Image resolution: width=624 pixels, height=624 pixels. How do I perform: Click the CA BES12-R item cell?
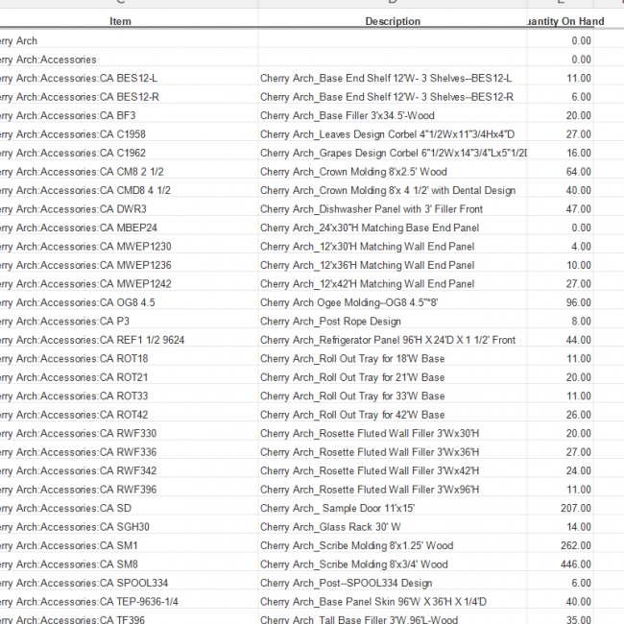129,97
